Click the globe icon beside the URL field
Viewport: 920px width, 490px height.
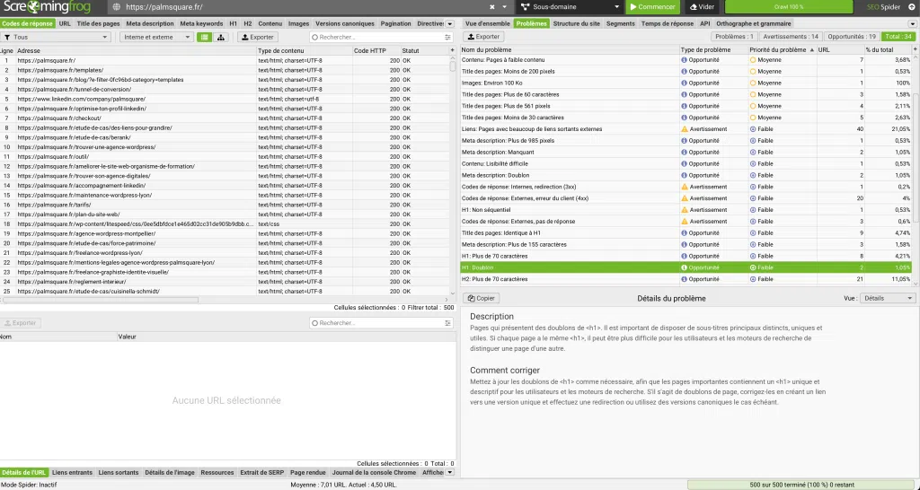pyautogui.click(x=116, y=7)
